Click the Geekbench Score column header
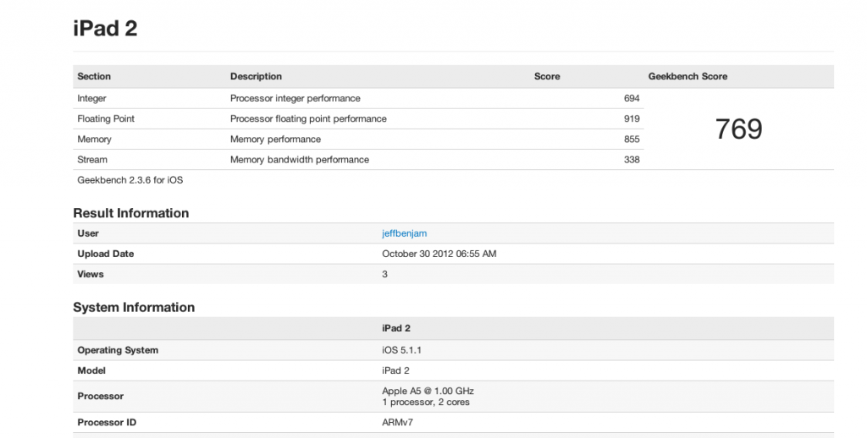The height and width of the screenshot is (438, 867). [688, 77]
